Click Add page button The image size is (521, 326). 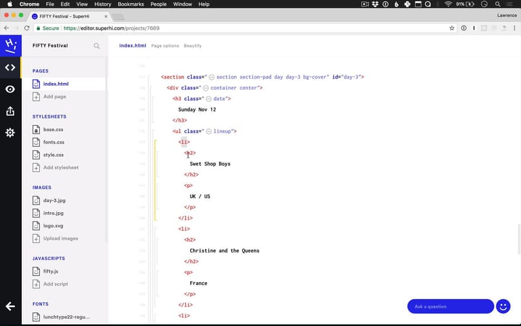point(54,97)
